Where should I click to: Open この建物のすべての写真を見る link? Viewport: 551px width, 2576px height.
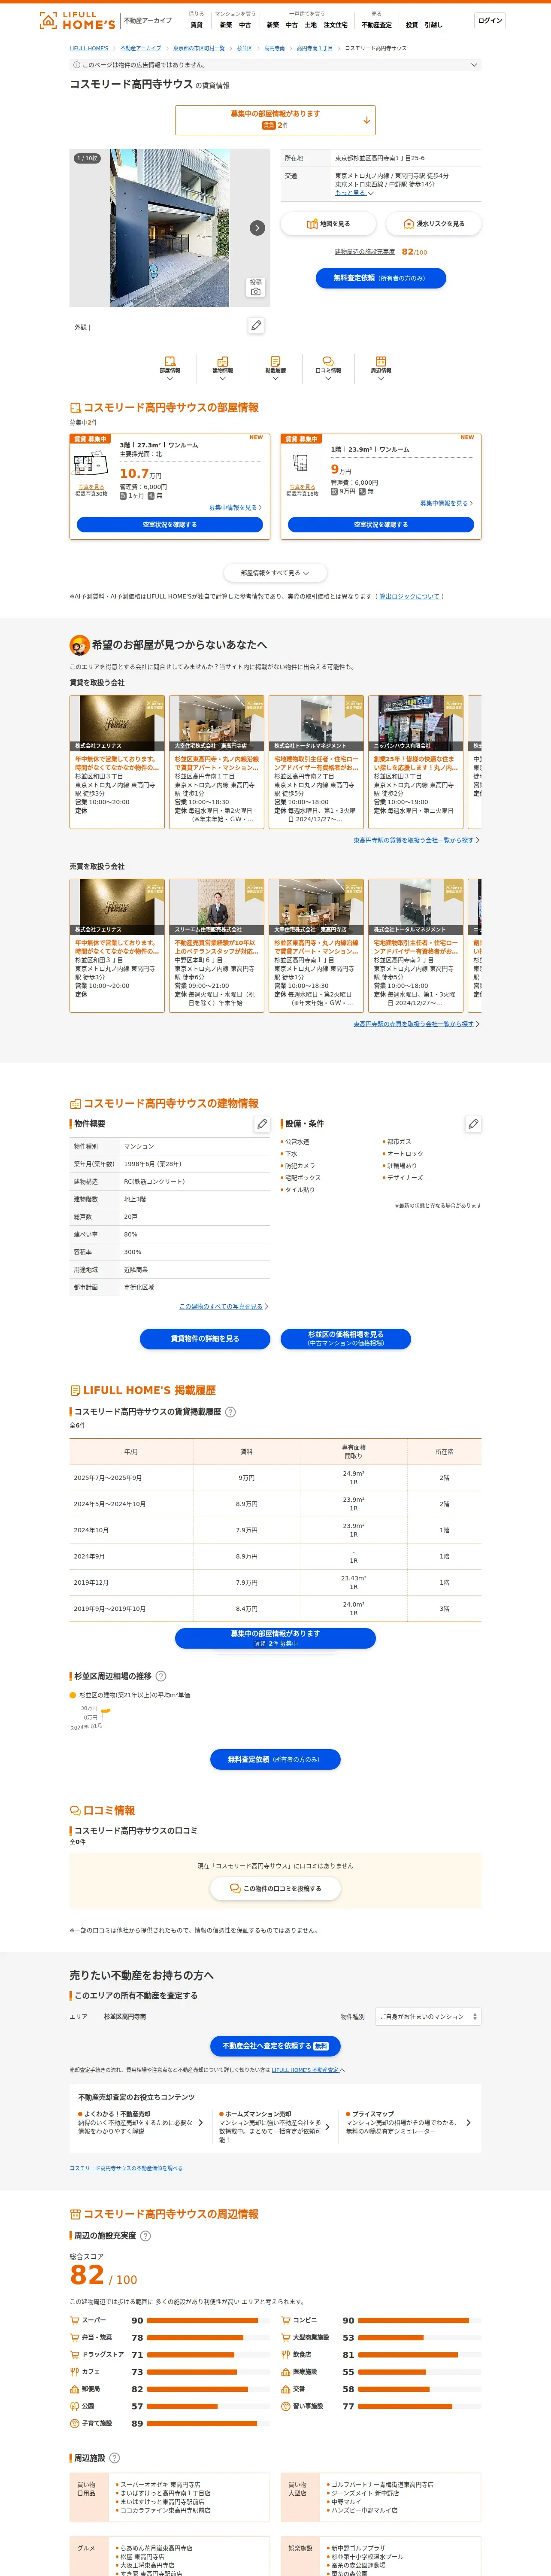[221, 1306]
